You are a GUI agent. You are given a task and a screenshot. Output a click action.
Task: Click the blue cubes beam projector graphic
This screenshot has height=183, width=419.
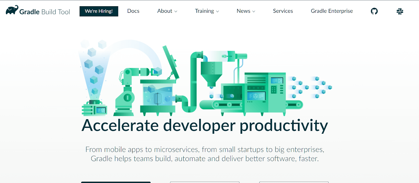tap(94, 78)
